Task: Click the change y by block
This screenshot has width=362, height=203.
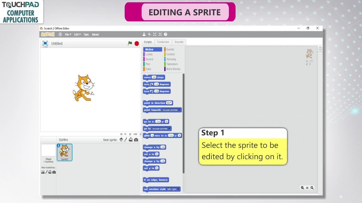Action: (154, 161)
